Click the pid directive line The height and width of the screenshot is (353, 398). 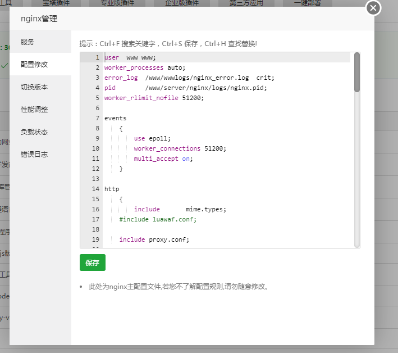[186, 88]
